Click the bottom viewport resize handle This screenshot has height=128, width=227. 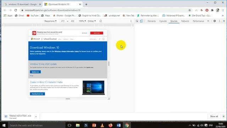(68, 99)
